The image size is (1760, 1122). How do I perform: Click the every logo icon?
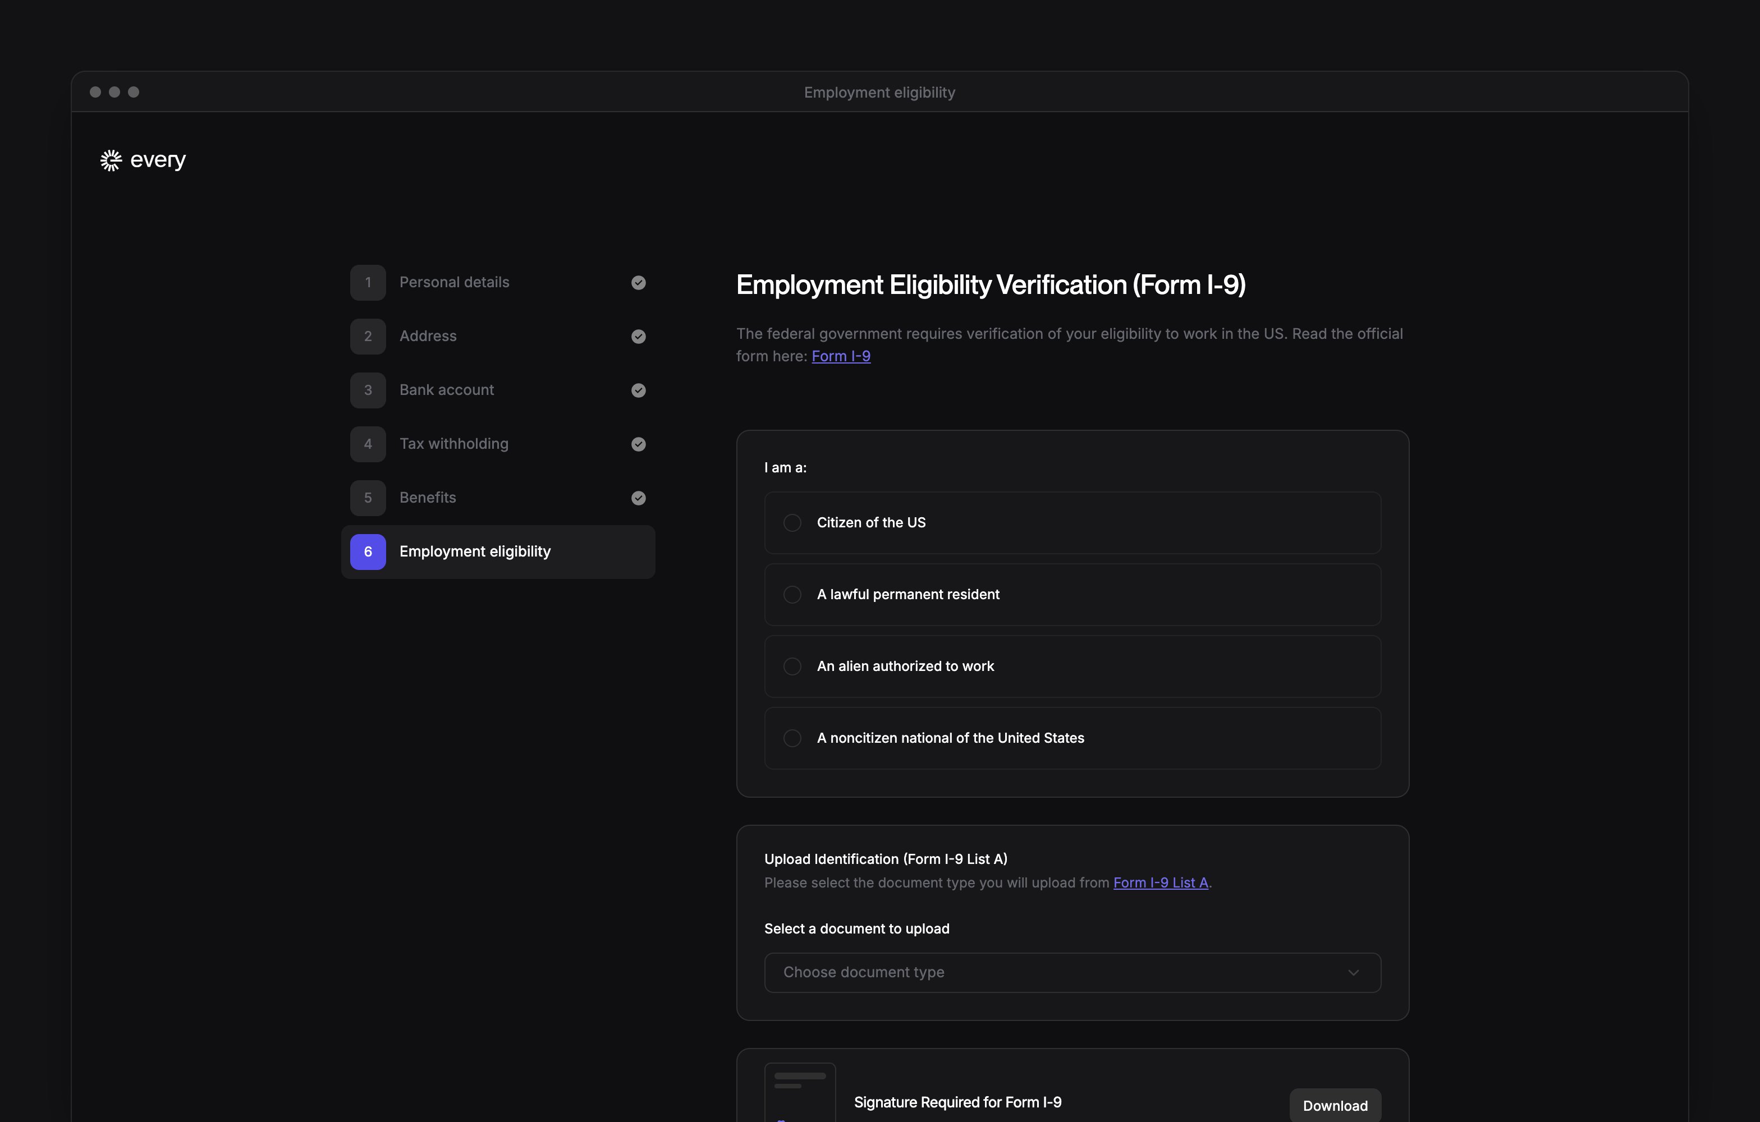[111, 160]
